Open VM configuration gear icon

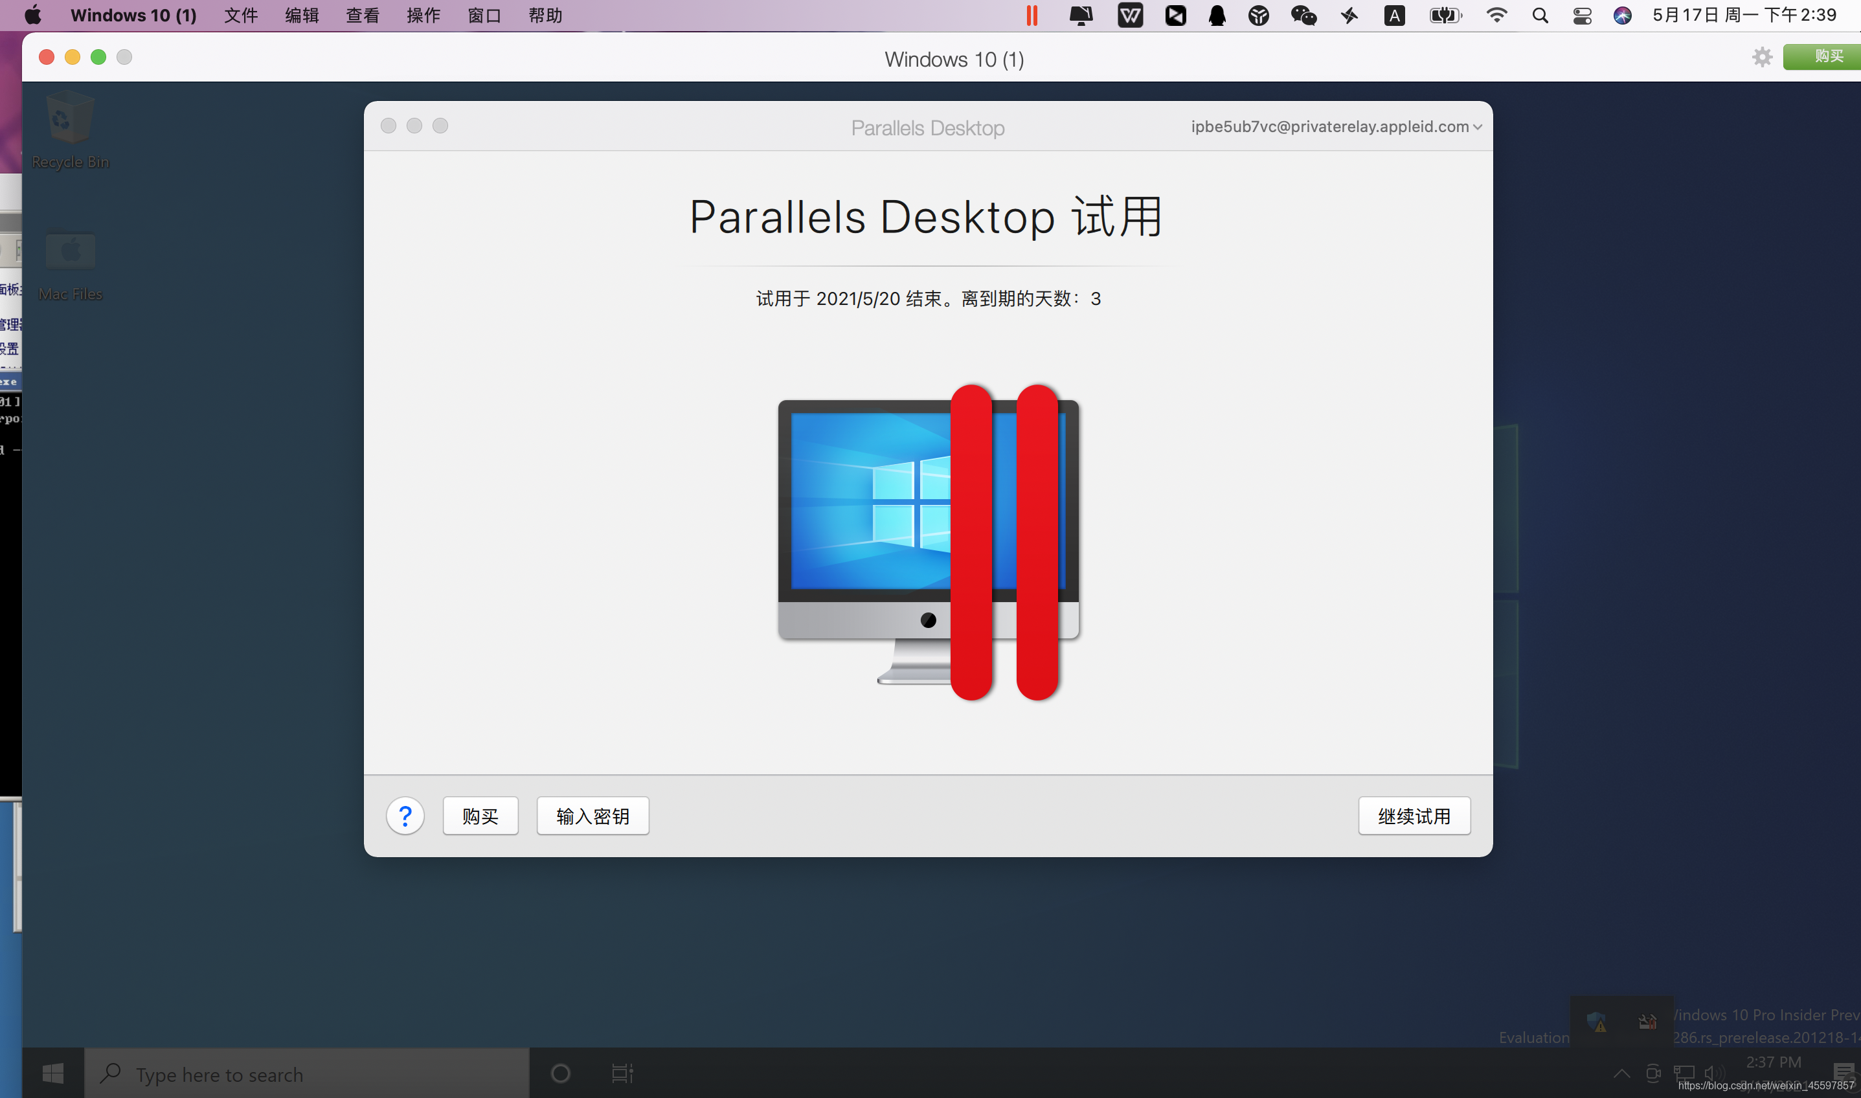[1762, 57]
